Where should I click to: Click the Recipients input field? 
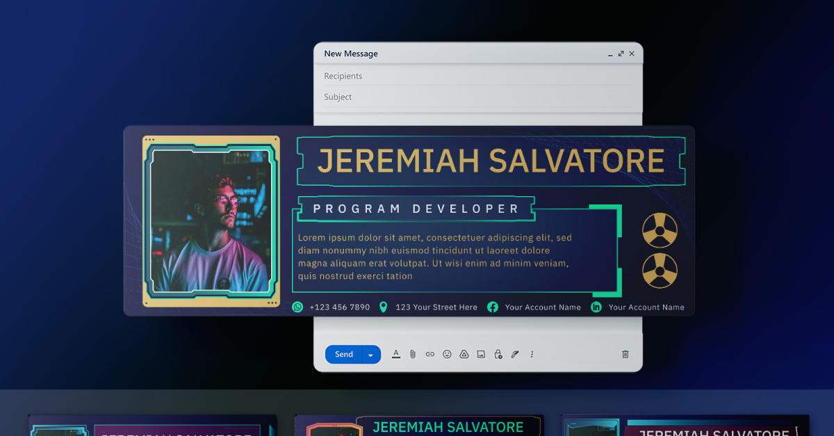point(417,76)
